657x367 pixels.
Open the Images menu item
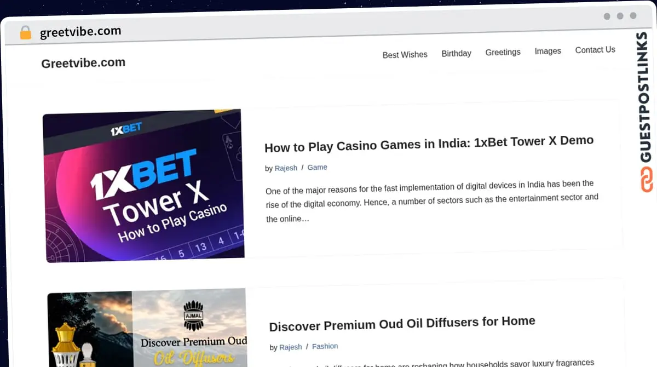tap(547, 51)
